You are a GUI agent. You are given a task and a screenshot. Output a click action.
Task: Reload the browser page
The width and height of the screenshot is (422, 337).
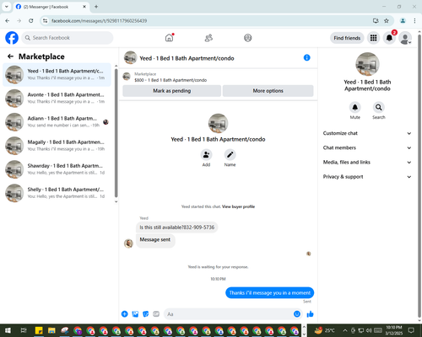31,21
